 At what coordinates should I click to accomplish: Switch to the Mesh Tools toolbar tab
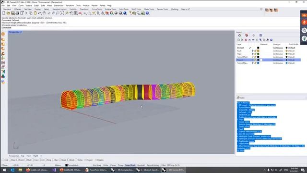(x=149, y=9)
